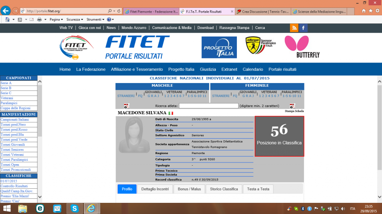Open the Windows Start button

7,208
